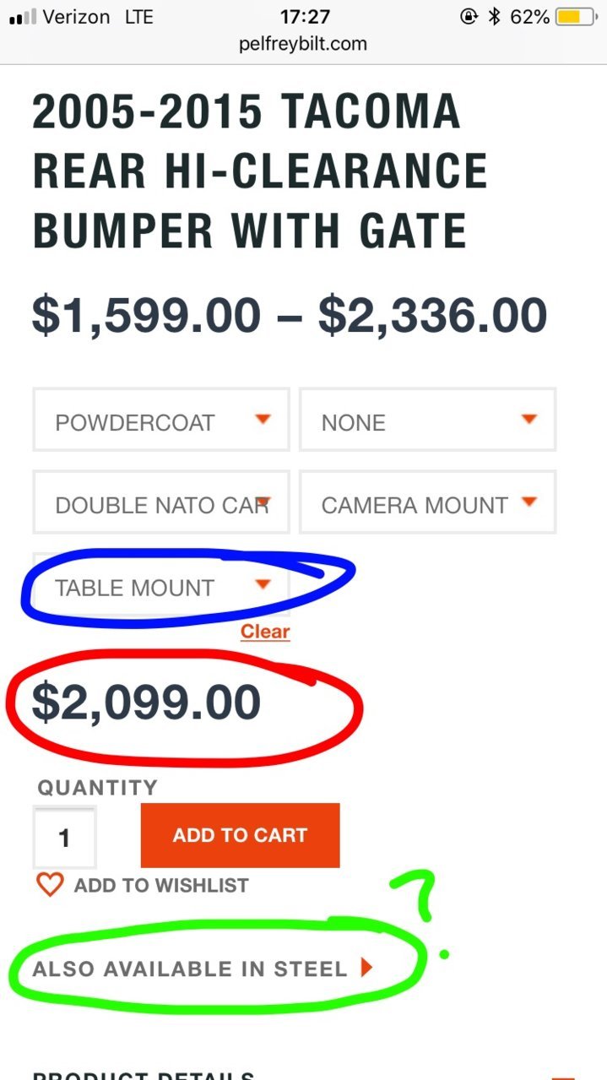Click ADD TO WISHLIST link
This screenshot has width=607, height=1080.
161,885
